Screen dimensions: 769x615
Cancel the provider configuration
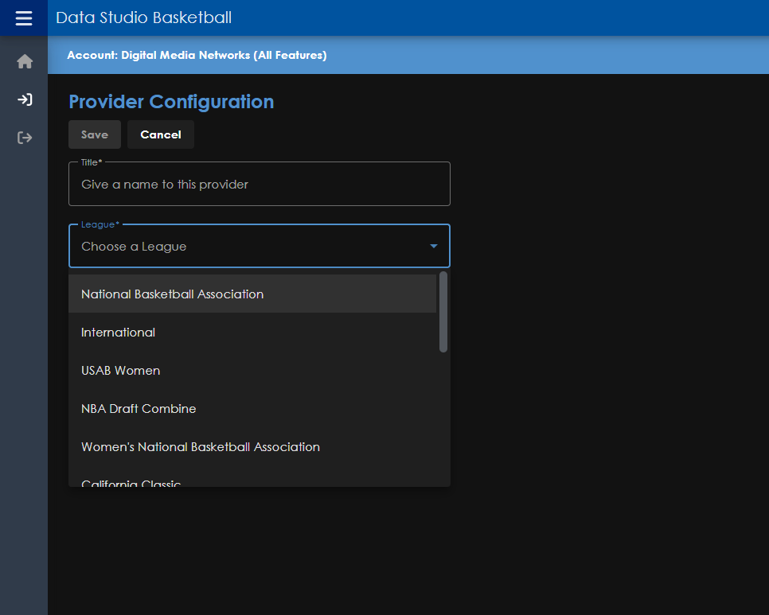pyautogui.click(x=161, y=134)
